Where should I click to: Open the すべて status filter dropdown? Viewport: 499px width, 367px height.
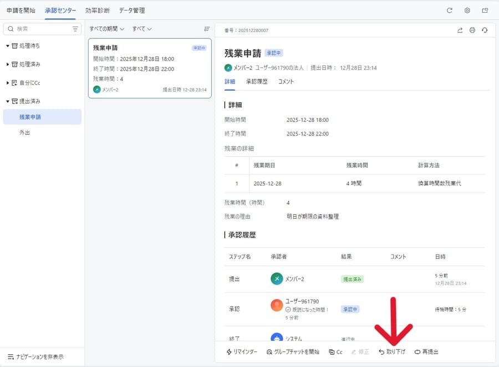tap(142, 29)
